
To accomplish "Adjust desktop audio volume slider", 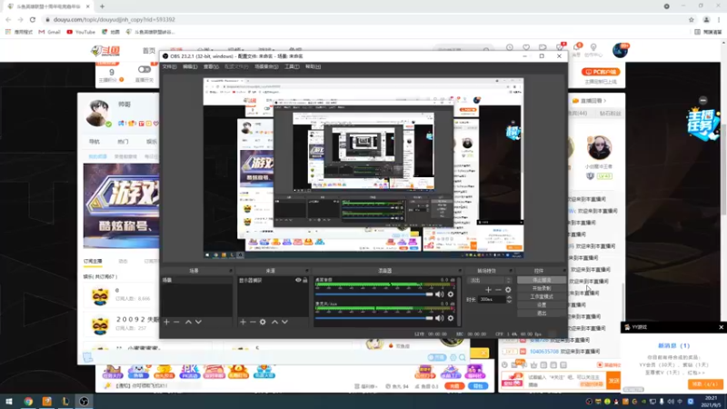I will pos(373,294).
